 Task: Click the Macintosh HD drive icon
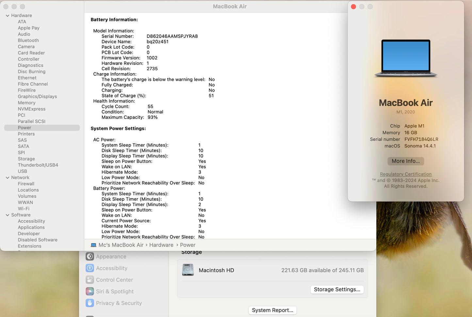pyautogui.click(x=187, y=270)
